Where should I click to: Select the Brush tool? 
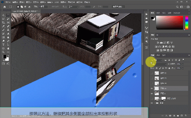tap(3, 30)
